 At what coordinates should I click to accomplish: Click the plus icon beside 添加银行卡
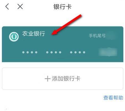pos(47,79)
